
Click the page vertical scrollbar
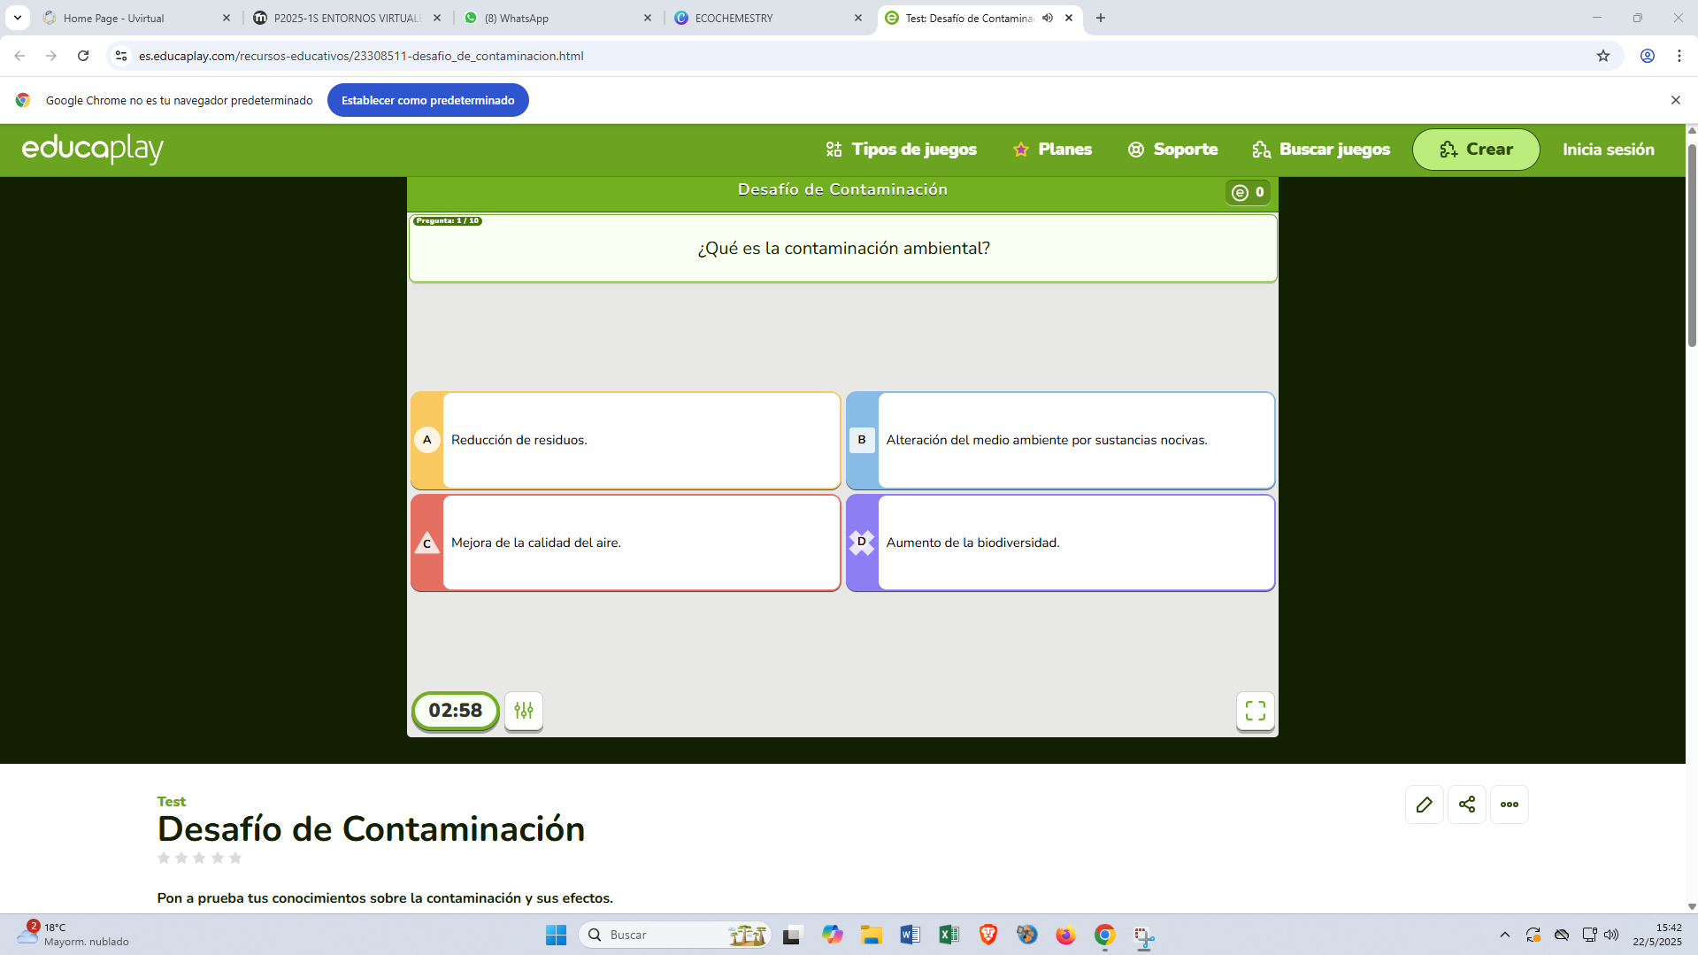pyautogui.click(x=1692, y=245)
